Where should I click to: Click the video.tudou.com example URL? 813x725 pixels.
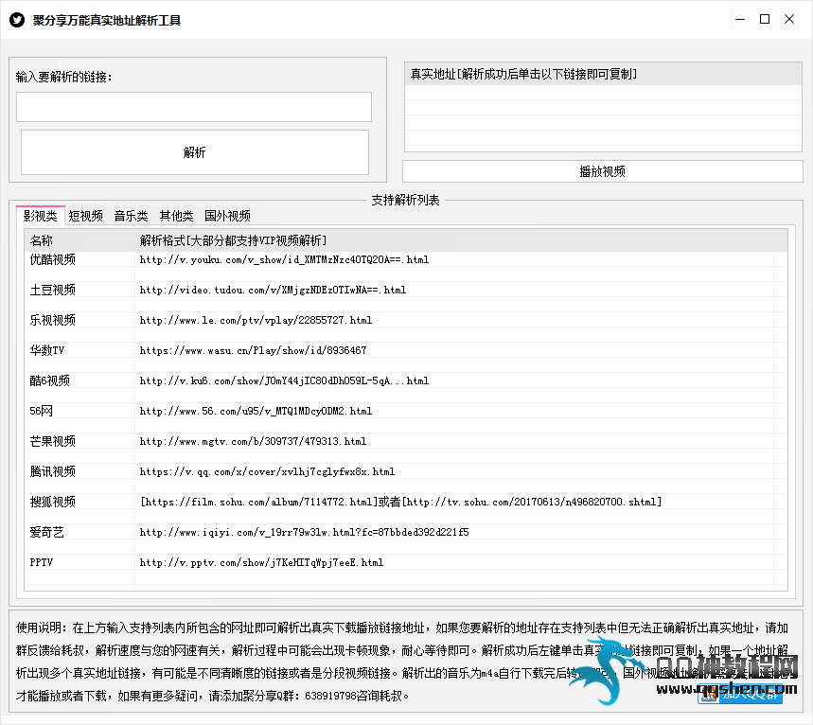coord(273,290)
